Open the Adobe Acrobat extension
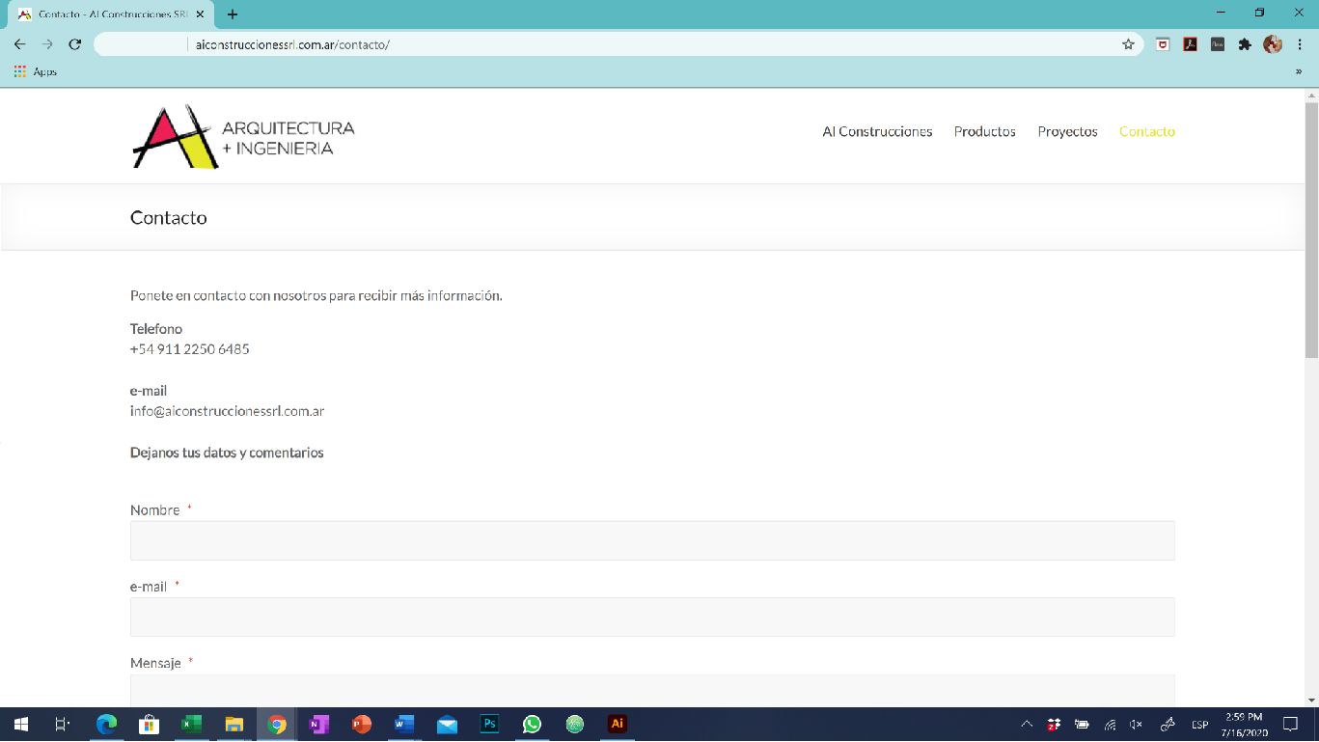1319x742 pixels. 1190,44
